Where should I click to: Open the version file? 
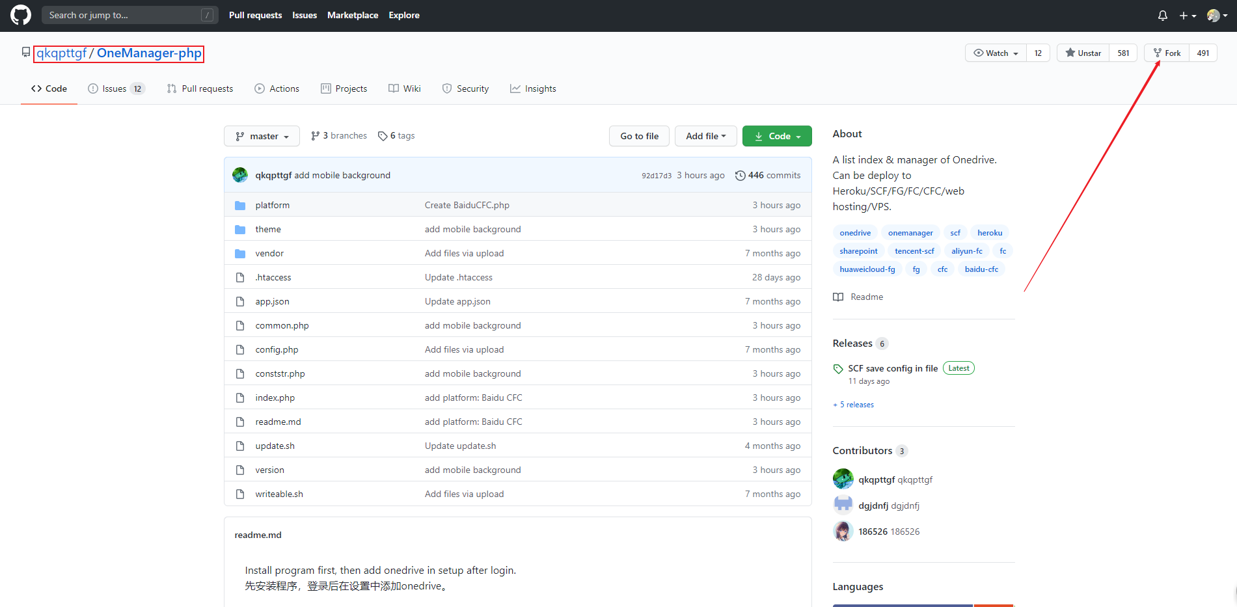pos(270,470)
